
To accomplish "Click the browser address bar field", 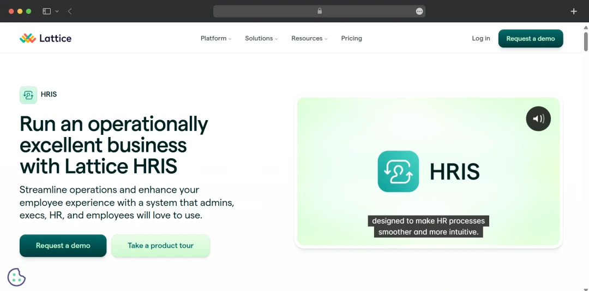I will coord(319,11).
